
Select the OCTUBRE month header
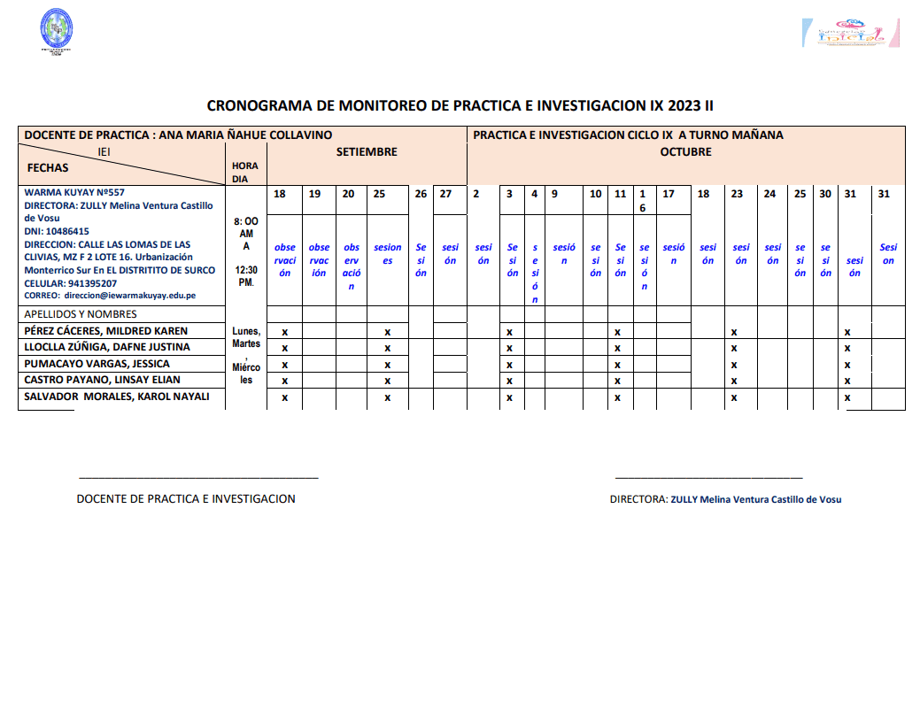685,152
